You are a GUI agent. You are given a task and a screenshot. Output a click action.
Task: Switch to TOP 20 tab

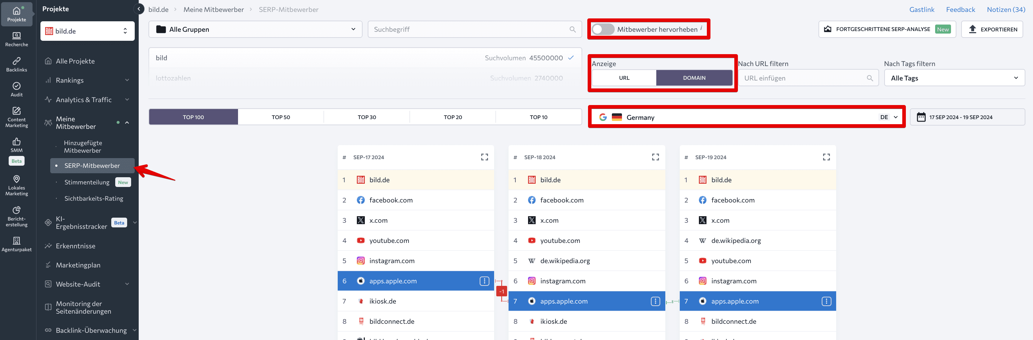click(x=453, y=117)
